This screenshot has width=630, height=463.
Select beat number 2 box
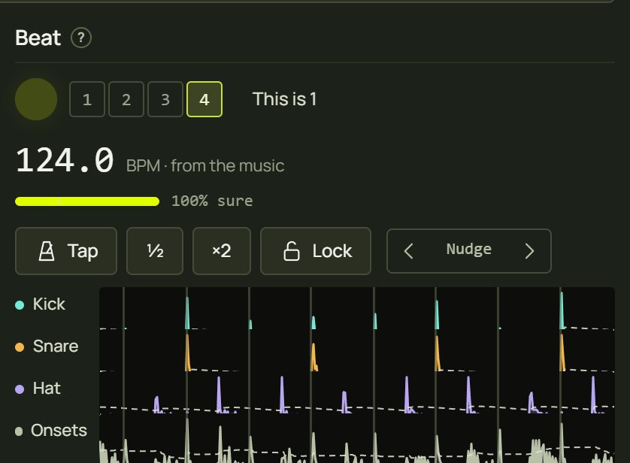click(126, 99)
